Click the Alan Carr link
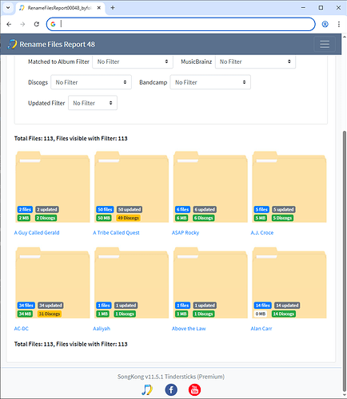Screen dimensions: 347x399 pos(261,329)
